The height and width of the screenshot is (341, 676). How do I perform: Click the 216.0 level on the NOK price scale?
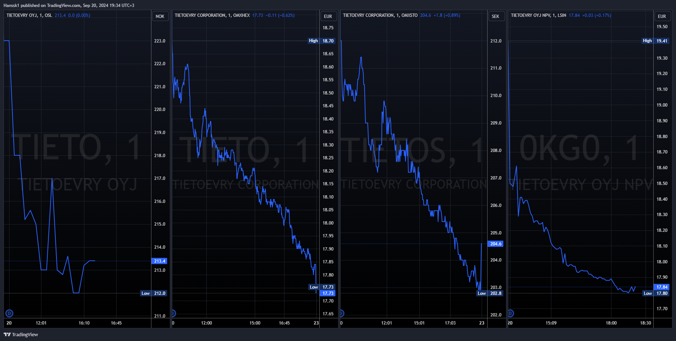[x=160, y=201]
